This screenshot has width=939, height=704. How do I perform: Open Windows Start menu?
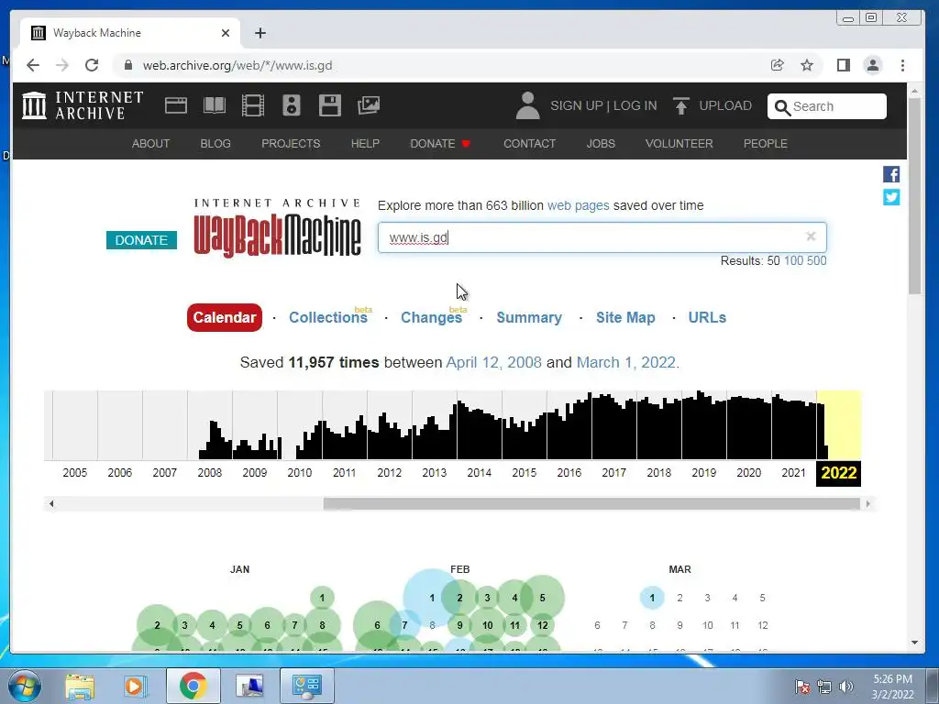(x=25, y=686)
